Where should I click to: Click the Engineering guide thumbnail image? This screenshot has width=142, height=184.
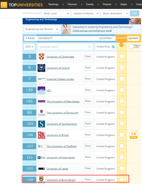(x=66, y=29)
